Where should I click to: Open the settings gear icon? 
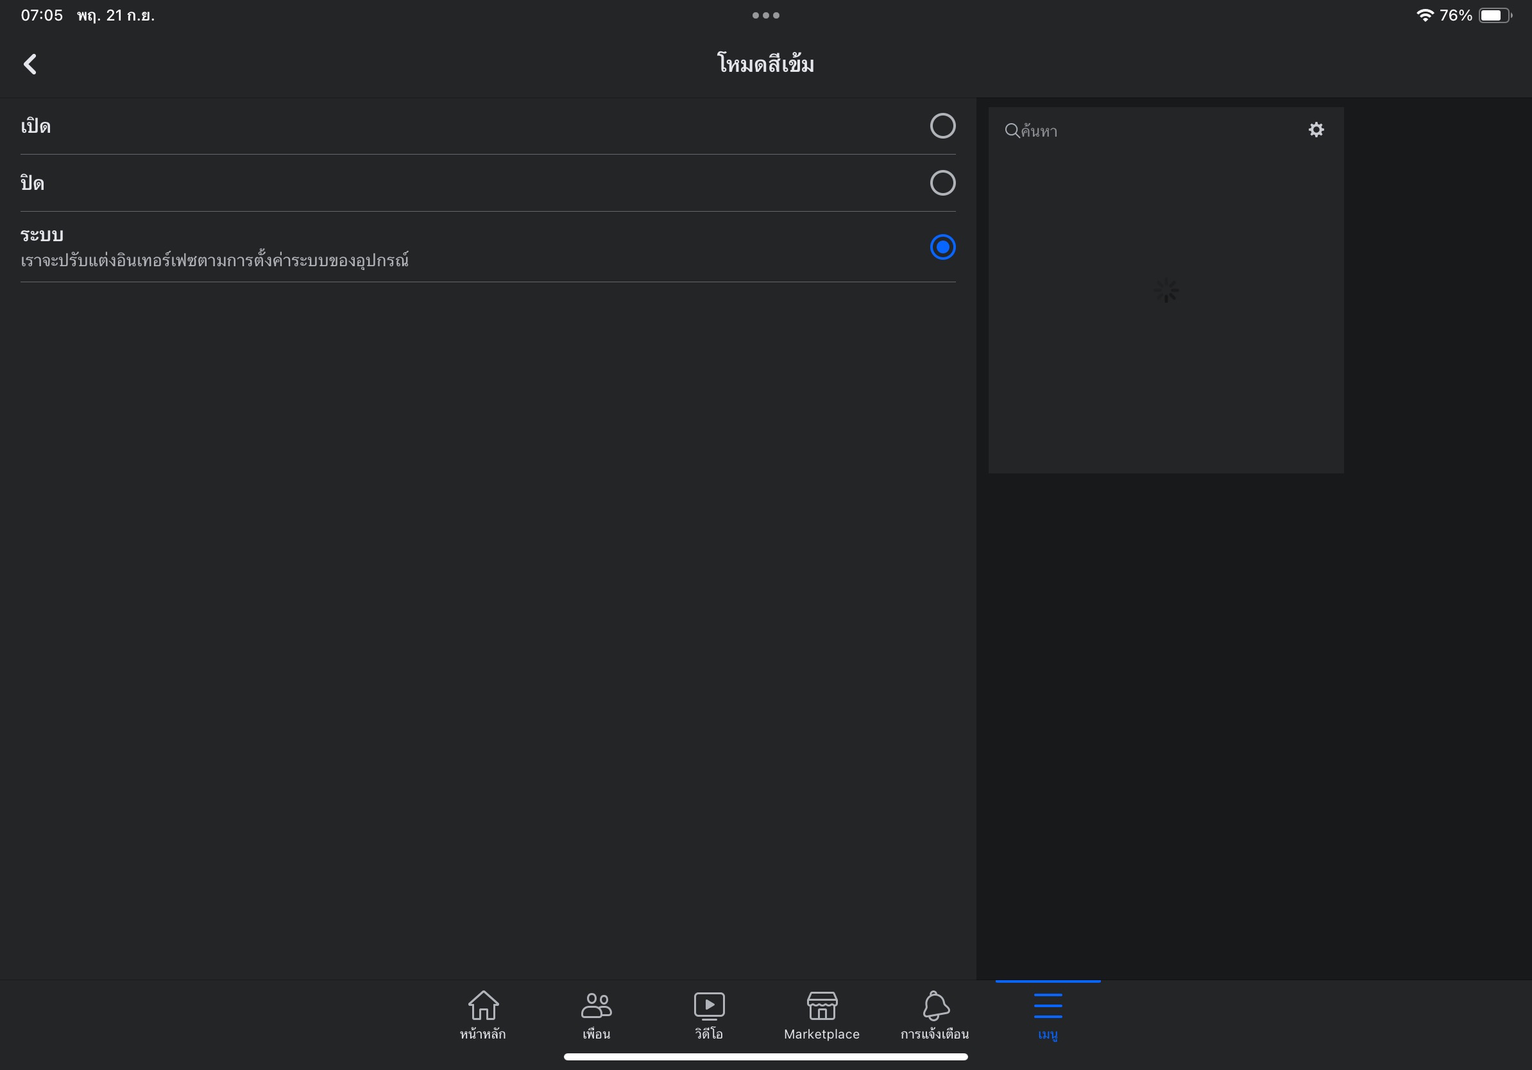pos(1316,130)
